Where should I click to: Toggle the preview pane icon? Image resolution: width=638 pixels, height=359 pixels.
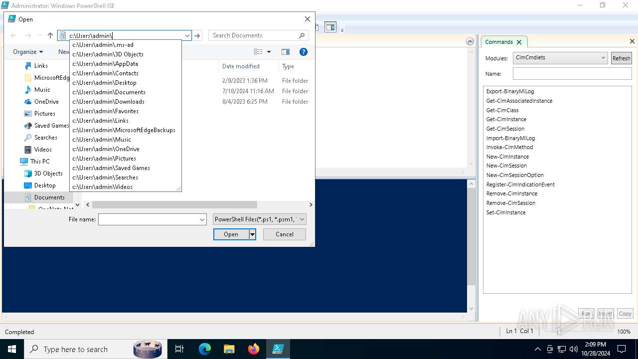[285, 52]
